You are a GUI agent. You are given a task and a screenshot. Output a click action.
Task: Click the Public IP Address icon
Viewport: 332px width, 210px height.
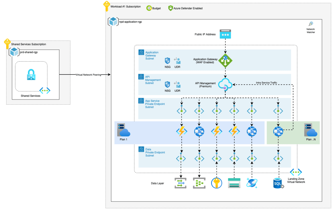pos(225,34)
